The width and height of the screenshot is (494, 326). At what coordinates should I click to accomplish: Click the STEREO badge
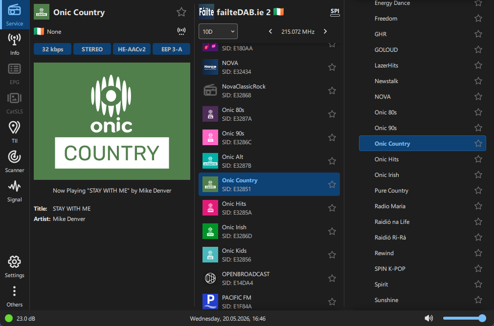pyautogui.click(x=92, y=49)
